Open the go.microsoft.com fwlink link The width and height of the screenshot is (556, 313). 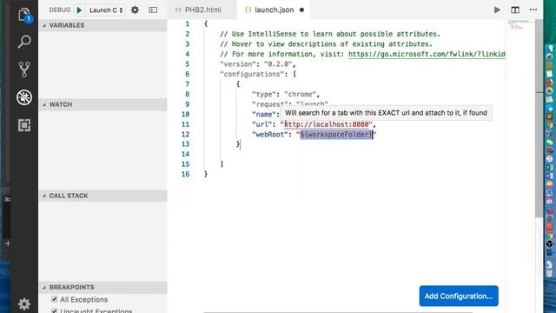click(427, 54)
